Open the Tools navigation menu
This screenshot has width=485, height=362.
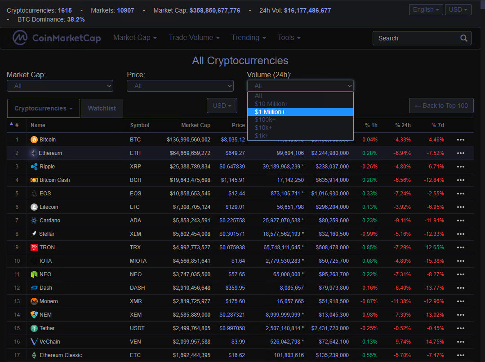click(289, 38)
